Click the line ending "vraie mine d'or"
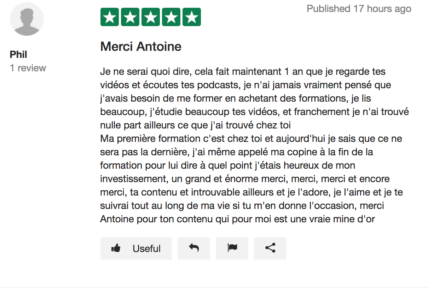Viewport: 428px width, 288px height. [x=237, y=219]
